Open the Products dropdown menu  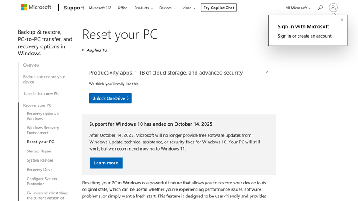144,8
